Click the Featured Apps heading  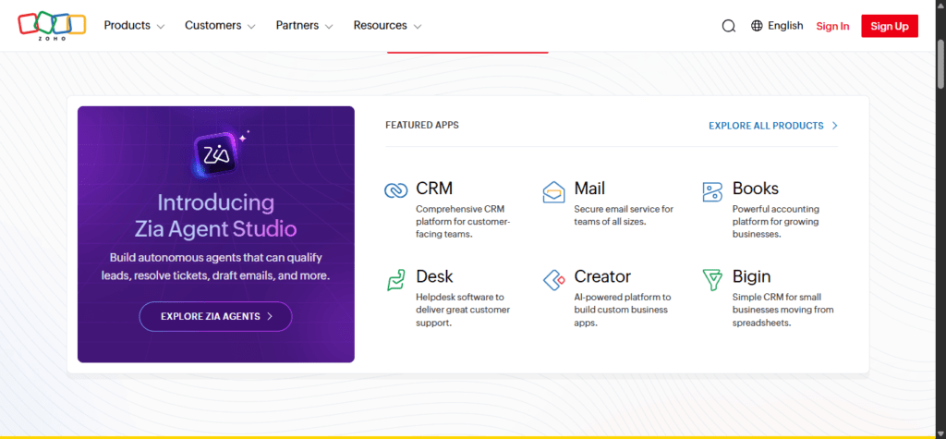(421, 125)
